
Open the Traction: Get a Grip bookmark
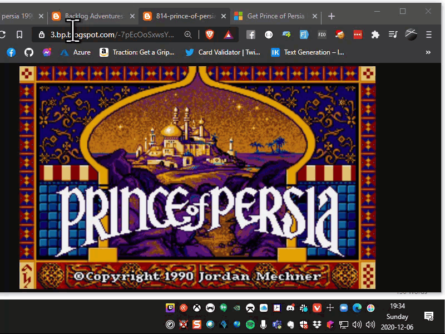(x=137, y=52)
